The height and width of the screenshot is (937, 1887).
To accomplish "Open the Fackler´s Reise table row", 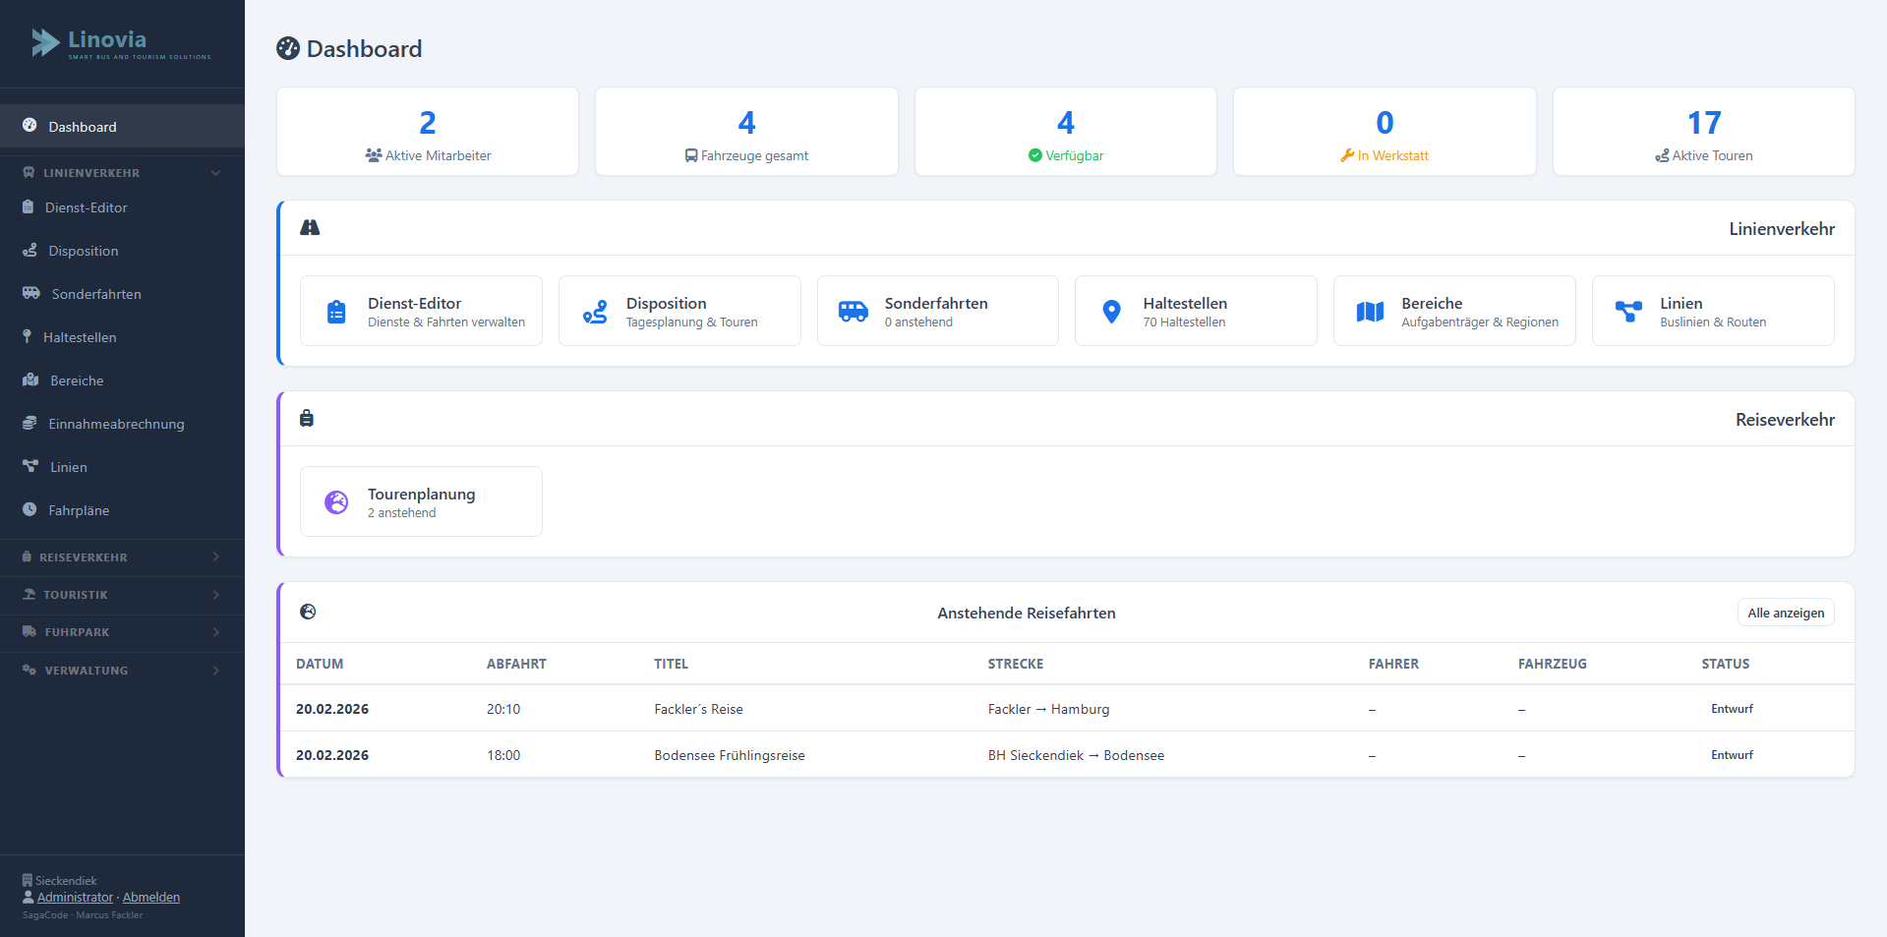I will pyautogui.click(x=698, y=708).
